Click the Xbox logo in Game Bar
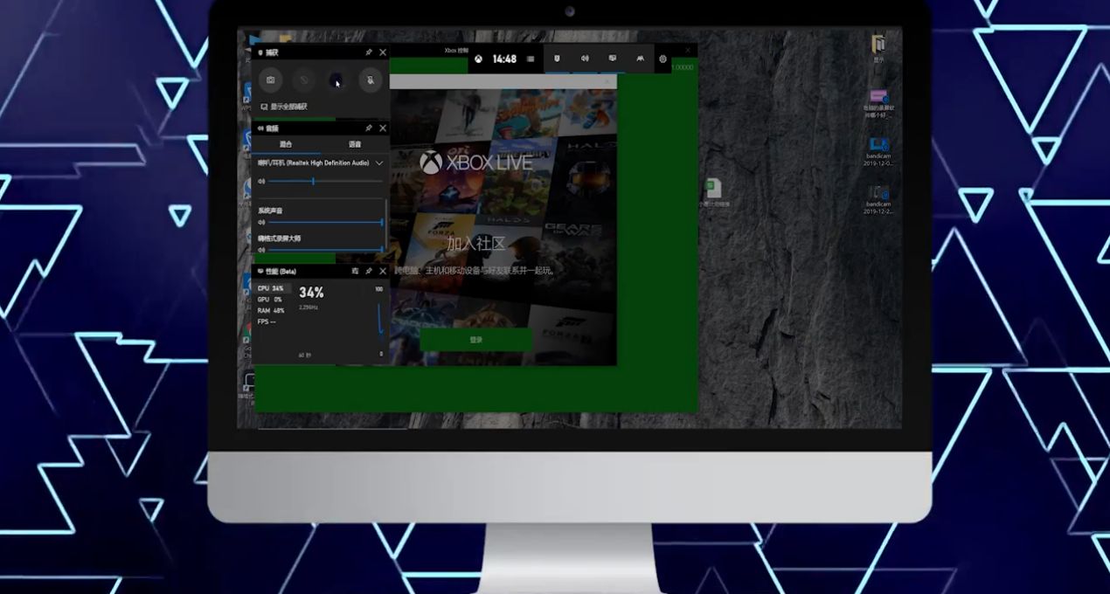 coord(478,59)
